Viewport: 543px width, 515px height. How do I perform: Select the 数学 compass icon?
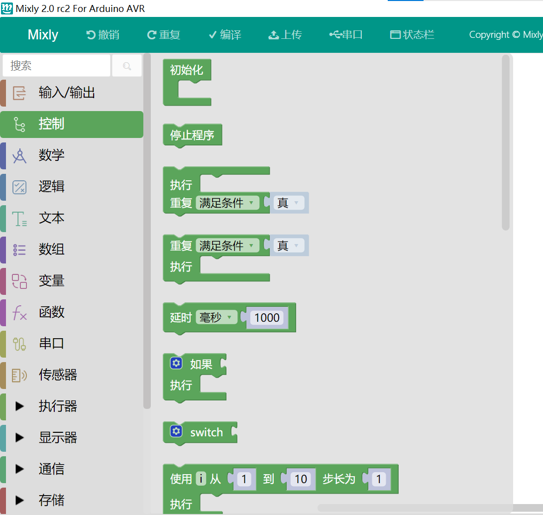point(19,155)
